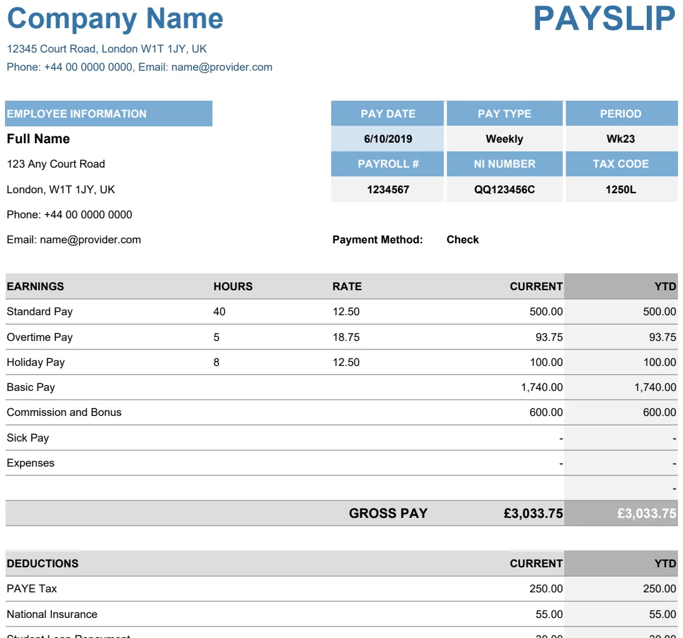Viewport: 683px width, 638px height.
Task: Select the earnings YTD column header
Action: 665,286
